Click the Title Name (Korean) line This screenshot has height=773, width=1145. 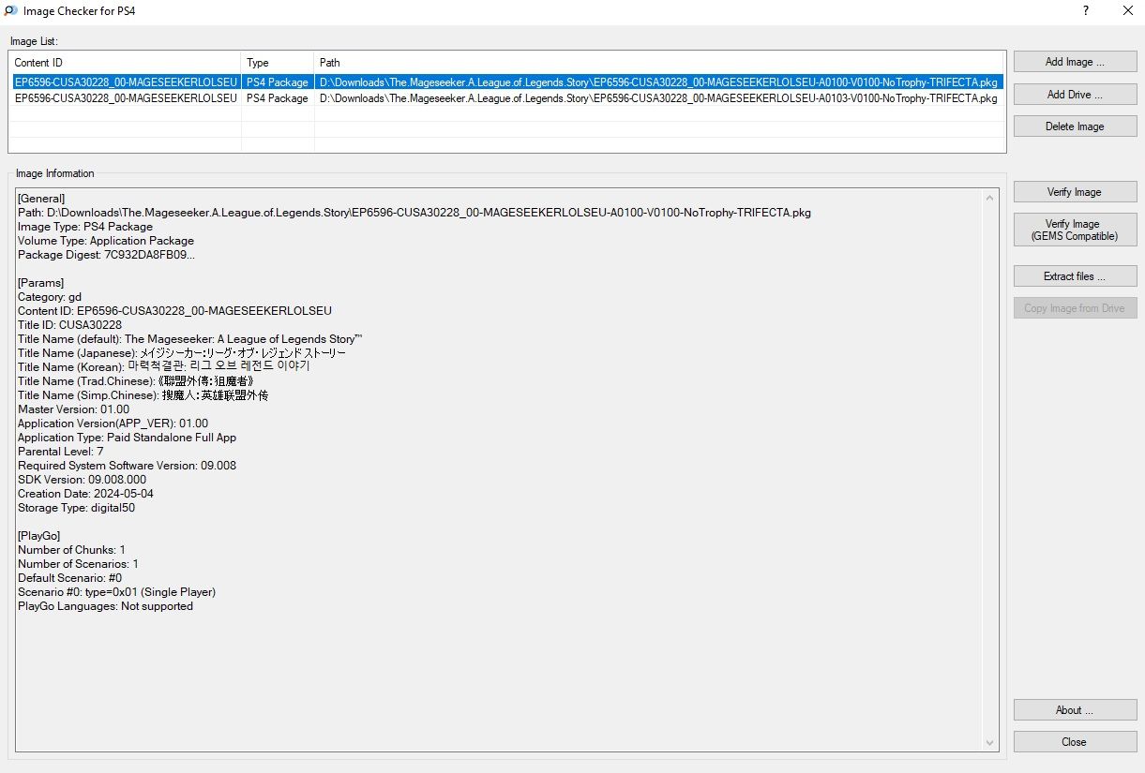tap(163, 367)
